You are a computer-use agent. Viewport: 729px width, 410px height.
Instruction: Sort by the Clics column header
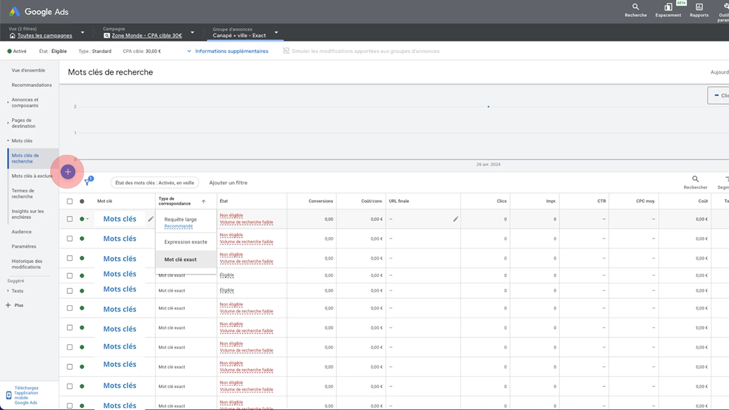(502, 202)
